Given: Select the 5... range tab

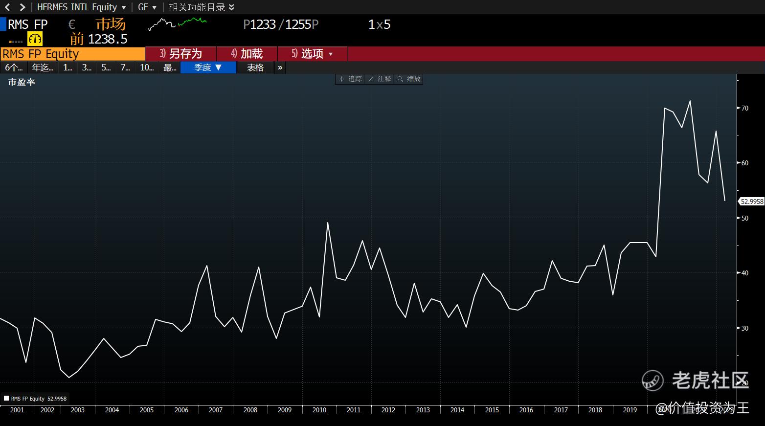Looking at the screenshot, I should (x=106, y=67).
